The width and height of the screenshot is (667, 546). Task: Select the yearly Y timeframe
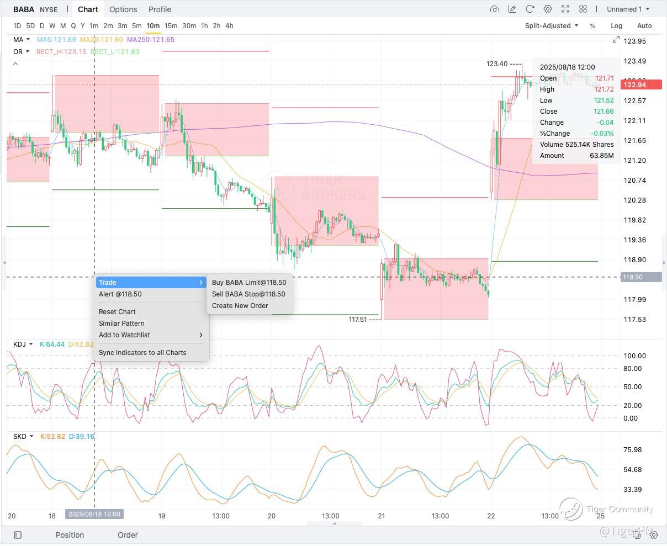click(83, 25)
